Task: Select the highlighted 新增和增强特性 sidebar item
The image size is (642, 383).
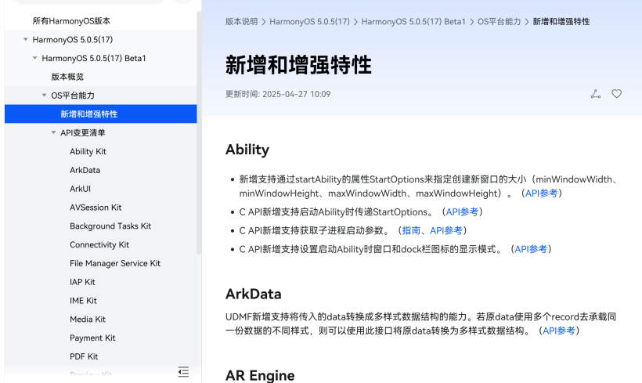Action: (x=101, y=114)
